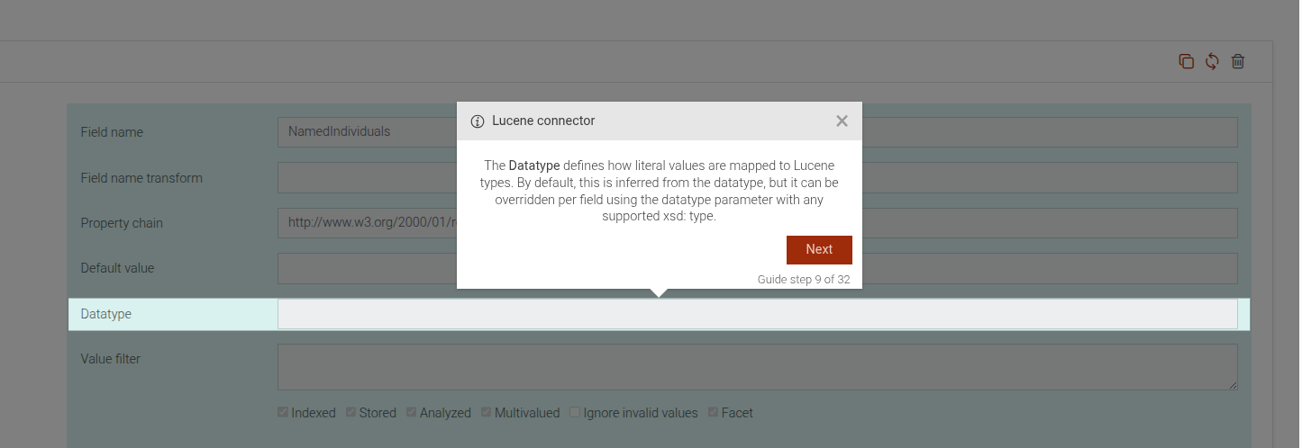Enable Ignore invalid values checkbox
The width and height of the screenshot is (1302, 448).
pyautogui.click(x=575, y=413)
